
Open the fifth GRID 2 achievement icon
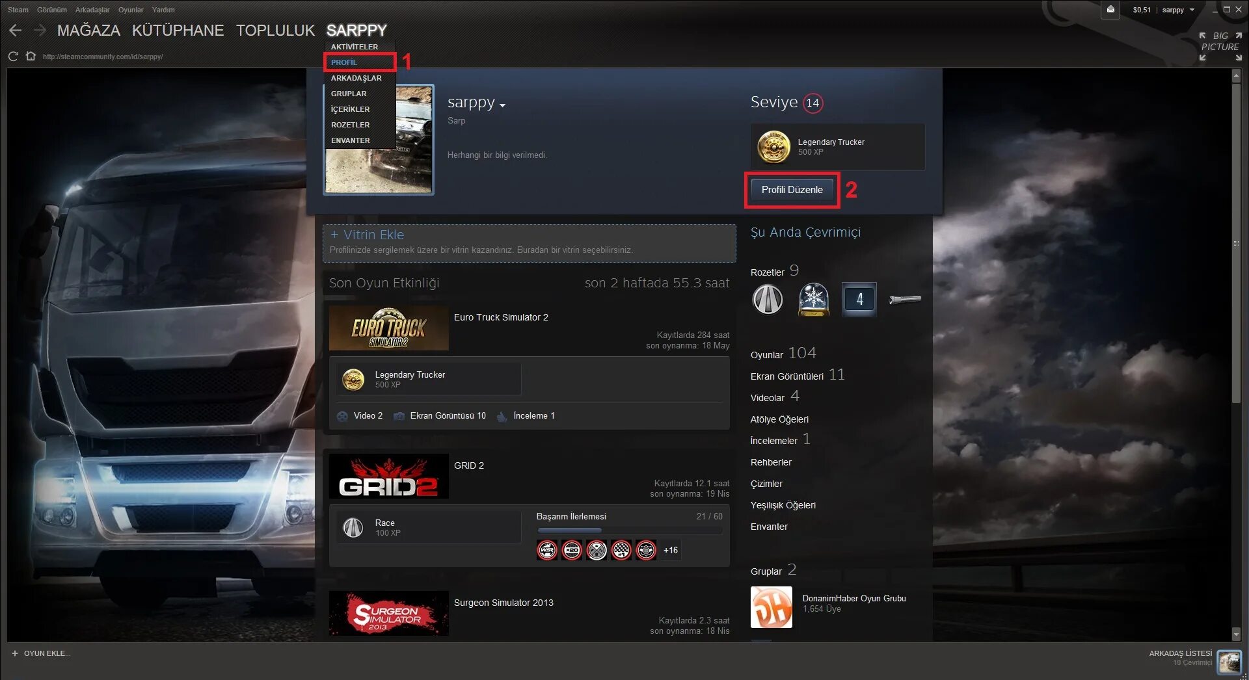point(646,550)
